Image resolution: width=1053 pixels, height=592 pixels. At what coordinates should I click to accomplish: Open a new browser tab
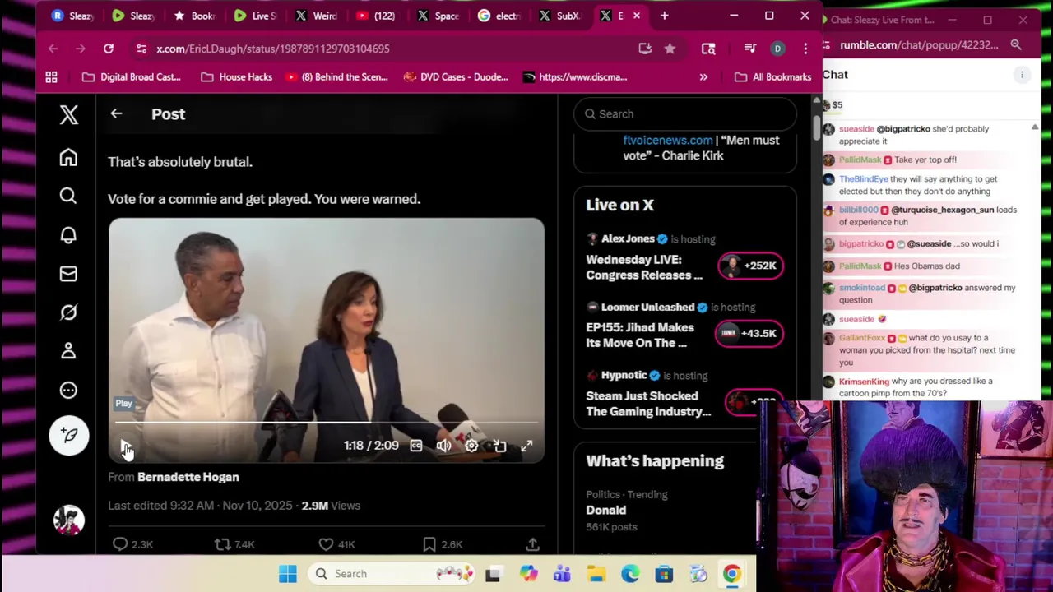pyautogui.click(x=665, y=16)
